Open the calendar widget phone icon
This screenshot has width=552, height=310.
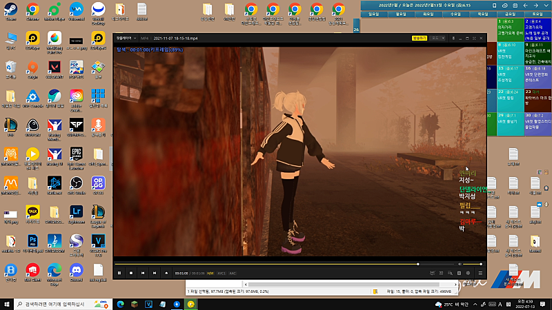coord(494,6)
